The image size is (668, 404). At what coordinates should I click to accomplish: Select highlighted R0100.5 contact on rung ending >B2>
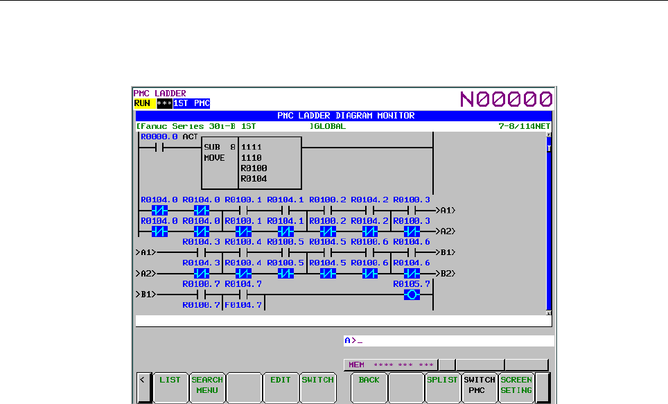point(285,274)
